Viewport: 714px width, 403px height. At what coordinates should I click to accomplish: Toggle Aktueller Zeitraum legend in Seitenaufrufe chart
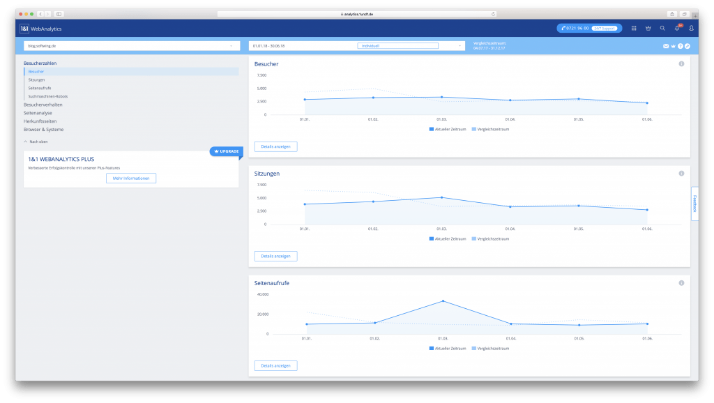[x=447, y=348]
